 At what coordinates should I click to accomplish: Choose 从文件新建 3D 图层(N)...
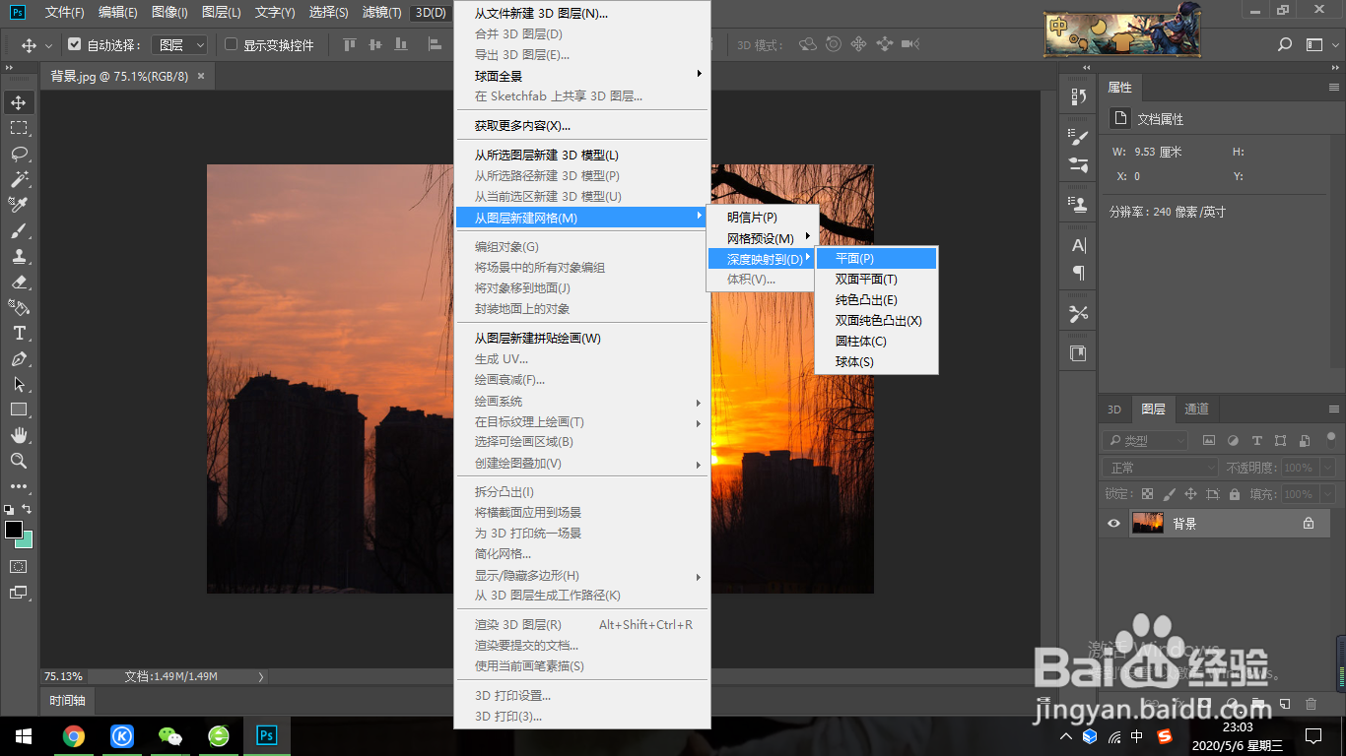(x=581, y=14)
